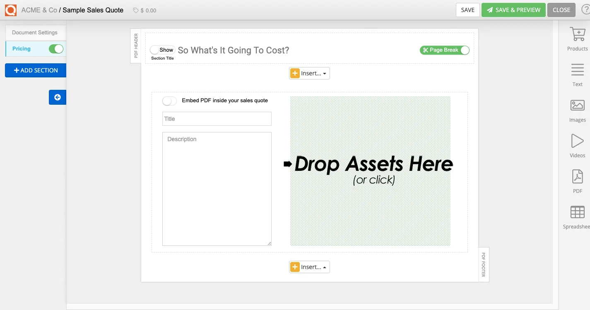The width and height of the screenshot is (590, 310).
Task: Enable Embed PDF inside your sales quote
Action: tap(169, 100)
